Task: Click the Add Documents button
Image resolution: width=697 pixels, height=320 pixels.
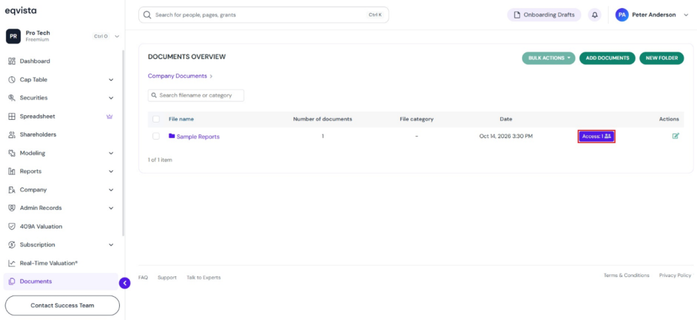Action: click(x=607, y=59)
